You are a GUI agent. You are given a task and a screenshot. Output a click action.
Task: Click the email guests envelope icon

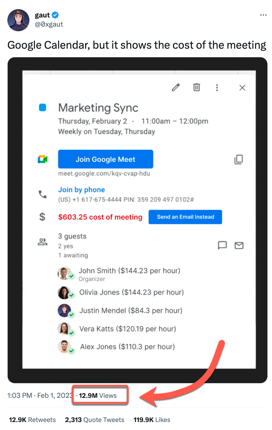click(x=239, y=245)
